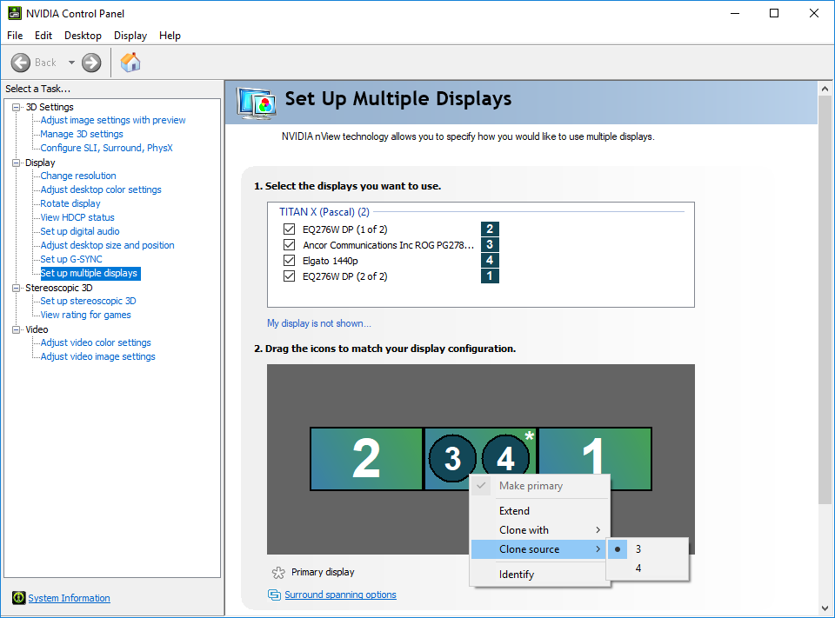Open the Edit menu
Image resolution: width=835 pixels, height=618 pixels.
(43, 36)
